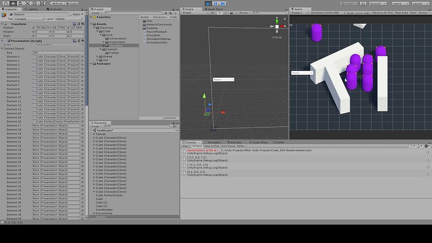
Task: Toggle 2D mode in Scene view
Action: pyautogui.click(x=212, y=13)
